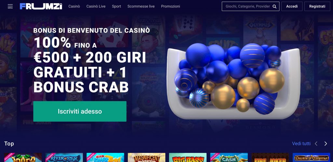Open the River of Styx game thumbnail
Image resolution: width=333 pixels, height=162 pixels.
[64, 157]
